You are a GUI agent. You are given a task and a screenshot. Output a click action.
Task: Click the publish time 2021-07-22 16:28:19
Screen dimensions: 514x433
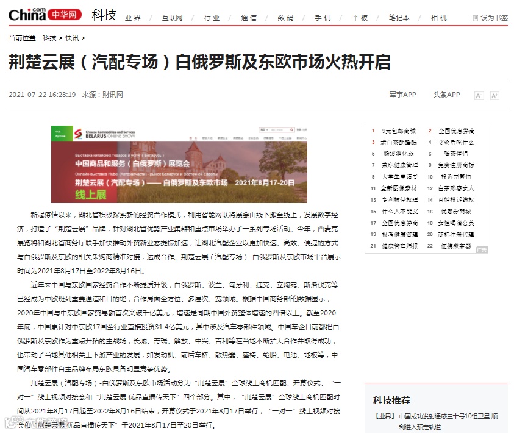[42, 95]
